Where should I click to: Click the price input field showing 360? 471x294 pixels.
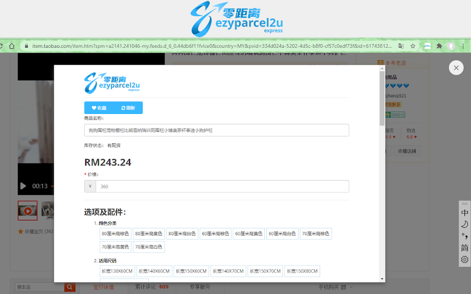click(222, 187)
